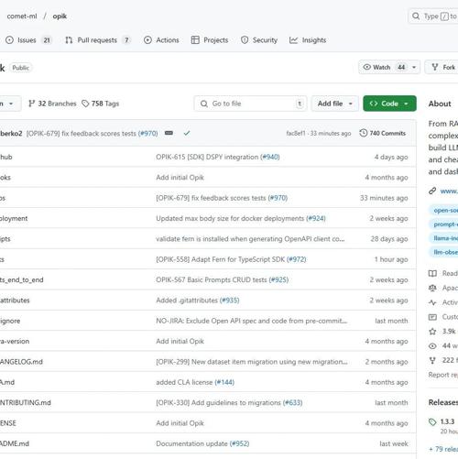Viewport: 458px width, 459px height.
Task: Open the deployment folder
Action: pos(14,218)
